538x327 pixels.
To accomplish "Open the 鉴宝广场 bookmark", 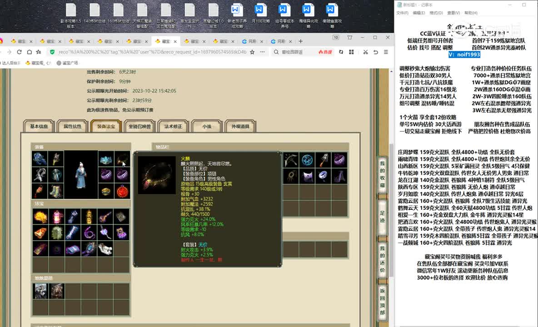I will (67, 63).
